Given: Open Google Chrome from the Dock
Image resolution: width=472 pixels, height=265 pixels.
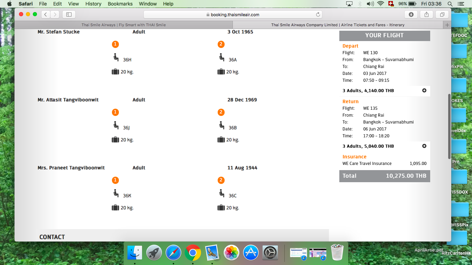Looking at the screenshot, I should 193,253.
